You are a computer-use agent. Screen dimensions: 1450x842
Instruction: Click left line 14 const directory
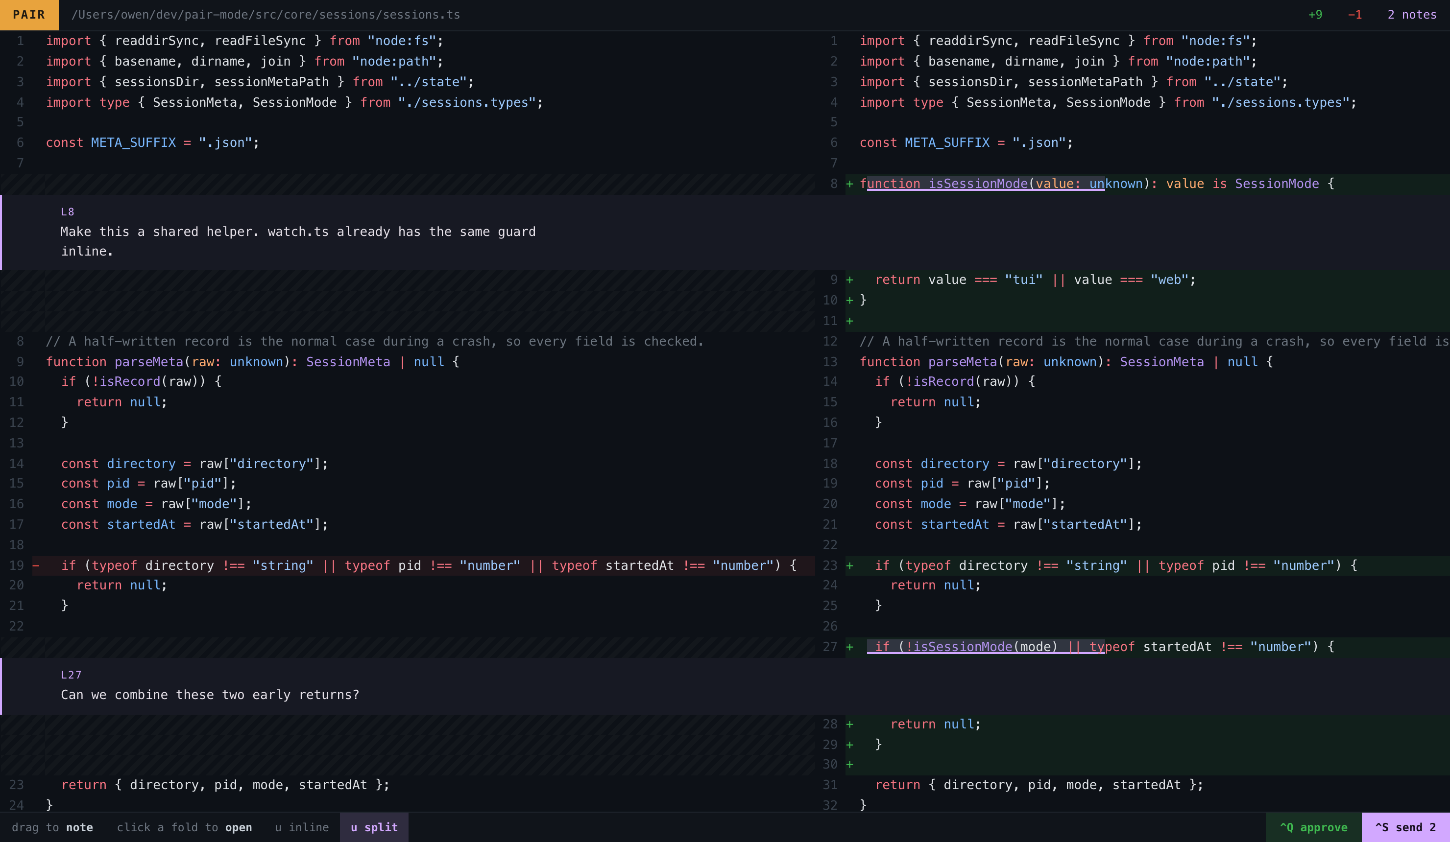tap(194, 464)
